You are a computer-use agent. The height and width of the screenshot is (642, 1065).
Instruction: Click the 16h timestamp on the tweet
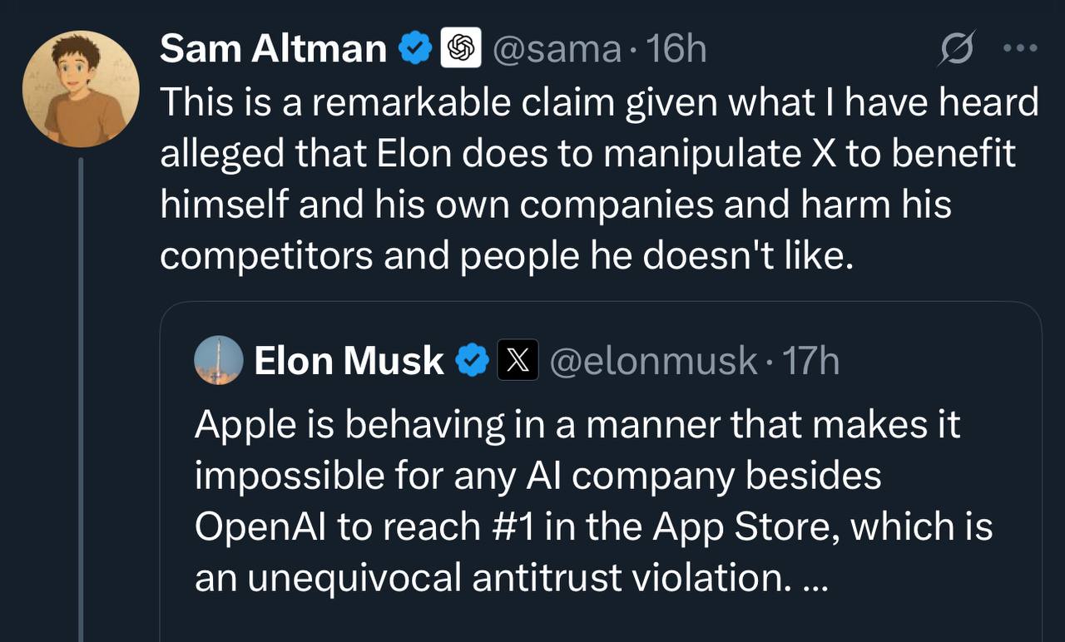coord(676,50)
